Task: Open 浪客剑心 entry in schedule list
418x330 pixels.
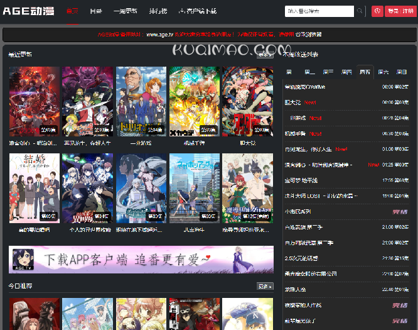Action: 319,165
